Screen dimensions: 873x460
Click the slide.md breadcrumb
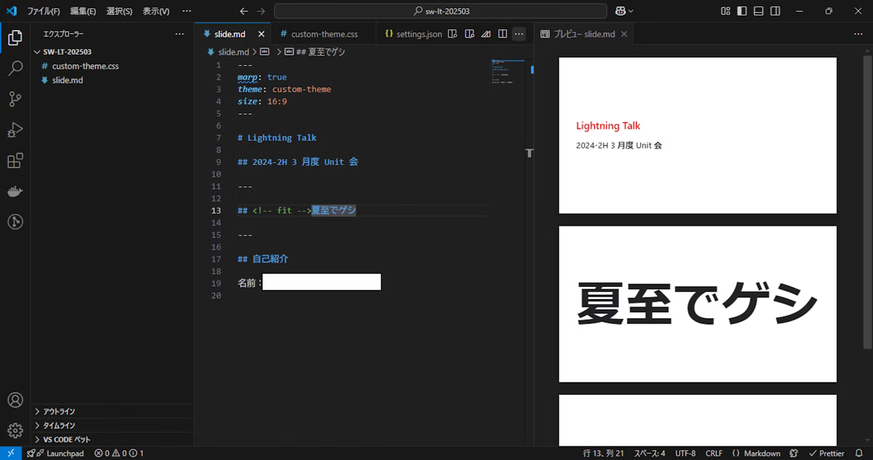(x=228, y=52)
